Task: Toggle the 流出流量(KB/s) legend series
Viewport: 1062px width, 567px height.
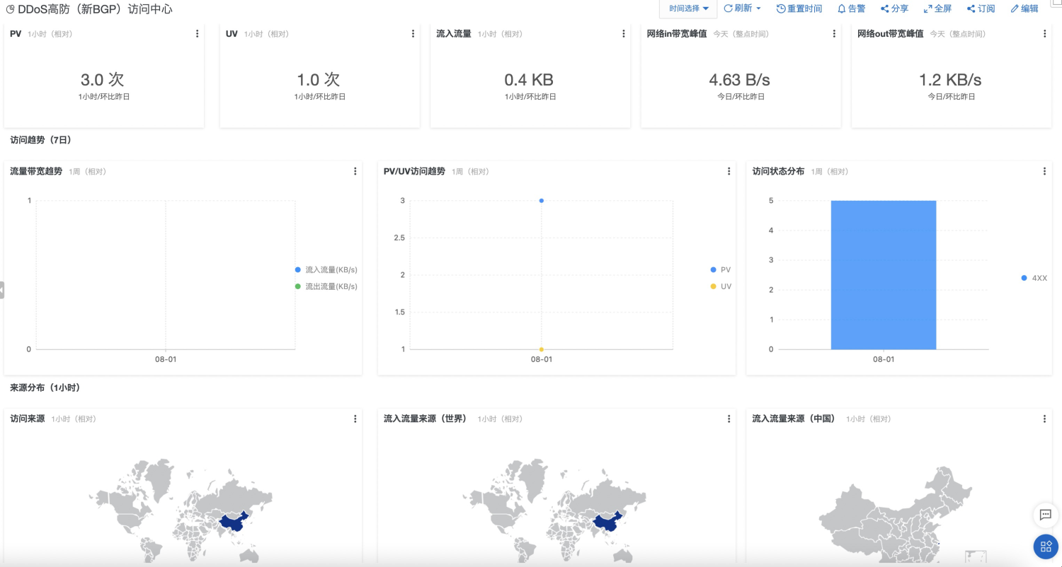Action: 326,286
